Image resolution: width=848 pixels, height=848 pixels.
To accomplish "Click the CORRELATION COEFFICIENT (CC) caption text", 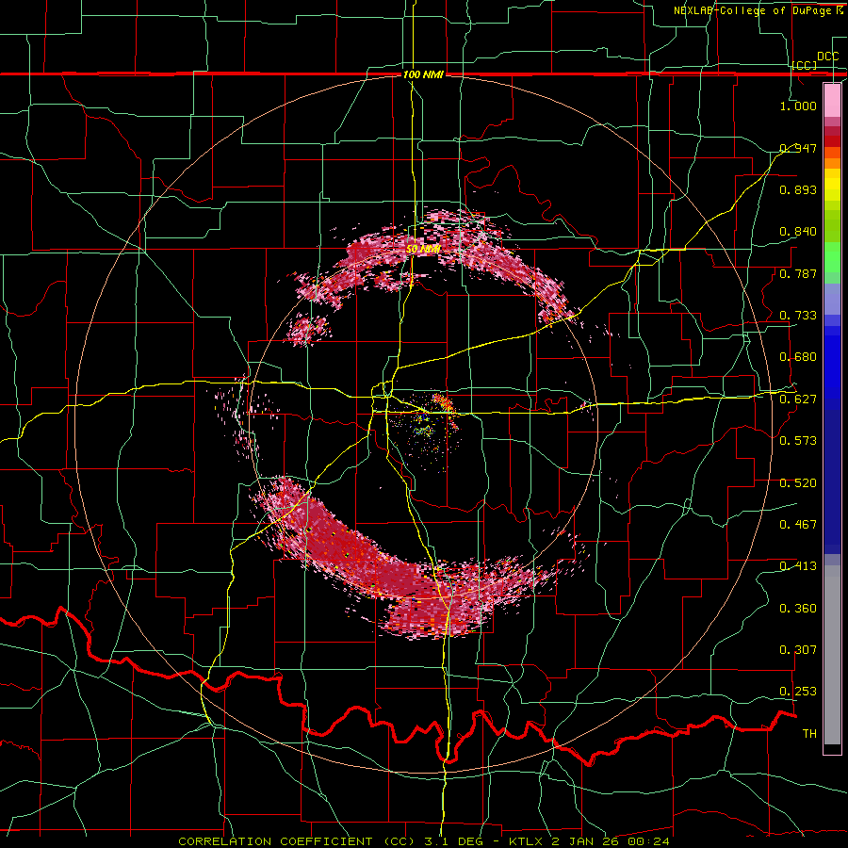I will coord(297,841).
